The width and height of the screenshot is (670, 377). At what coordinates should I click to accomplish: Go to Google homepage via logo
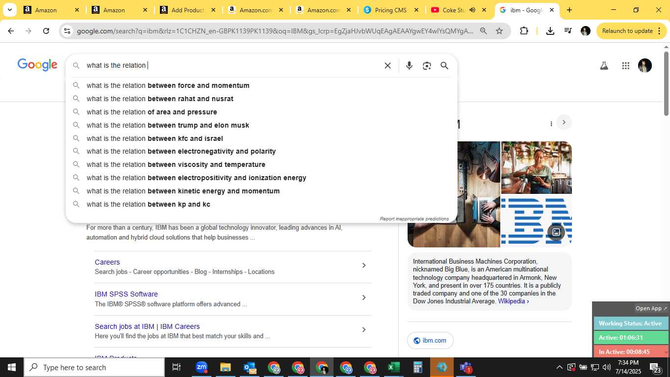click(37, 65)
